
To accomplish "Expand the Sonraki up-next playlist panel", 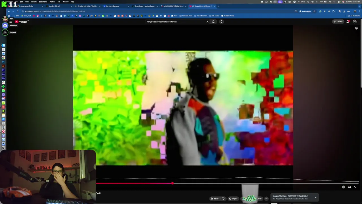I will tap(316, 197).
